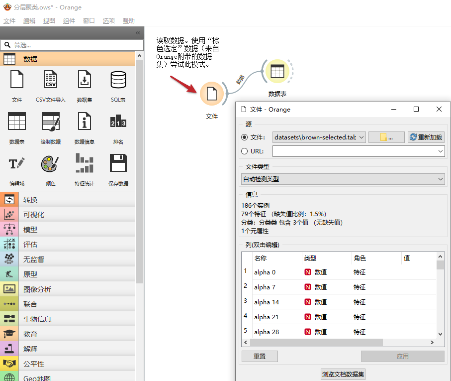451x381 pixels.
Task: Click the 模型 category icon
Action: [9, 230]
